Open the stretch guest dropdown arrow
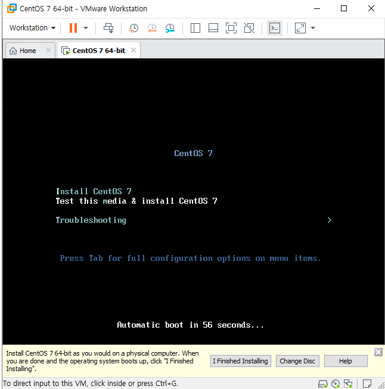The image size is (385, 389). (x=313, y=28)
